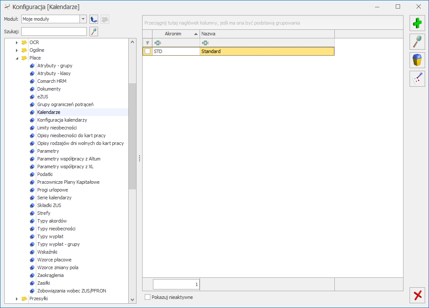Select Typy nieobecności item
The width and height of the screenshot is (429, 308).
pyautogui.click(x=56, y=229)
